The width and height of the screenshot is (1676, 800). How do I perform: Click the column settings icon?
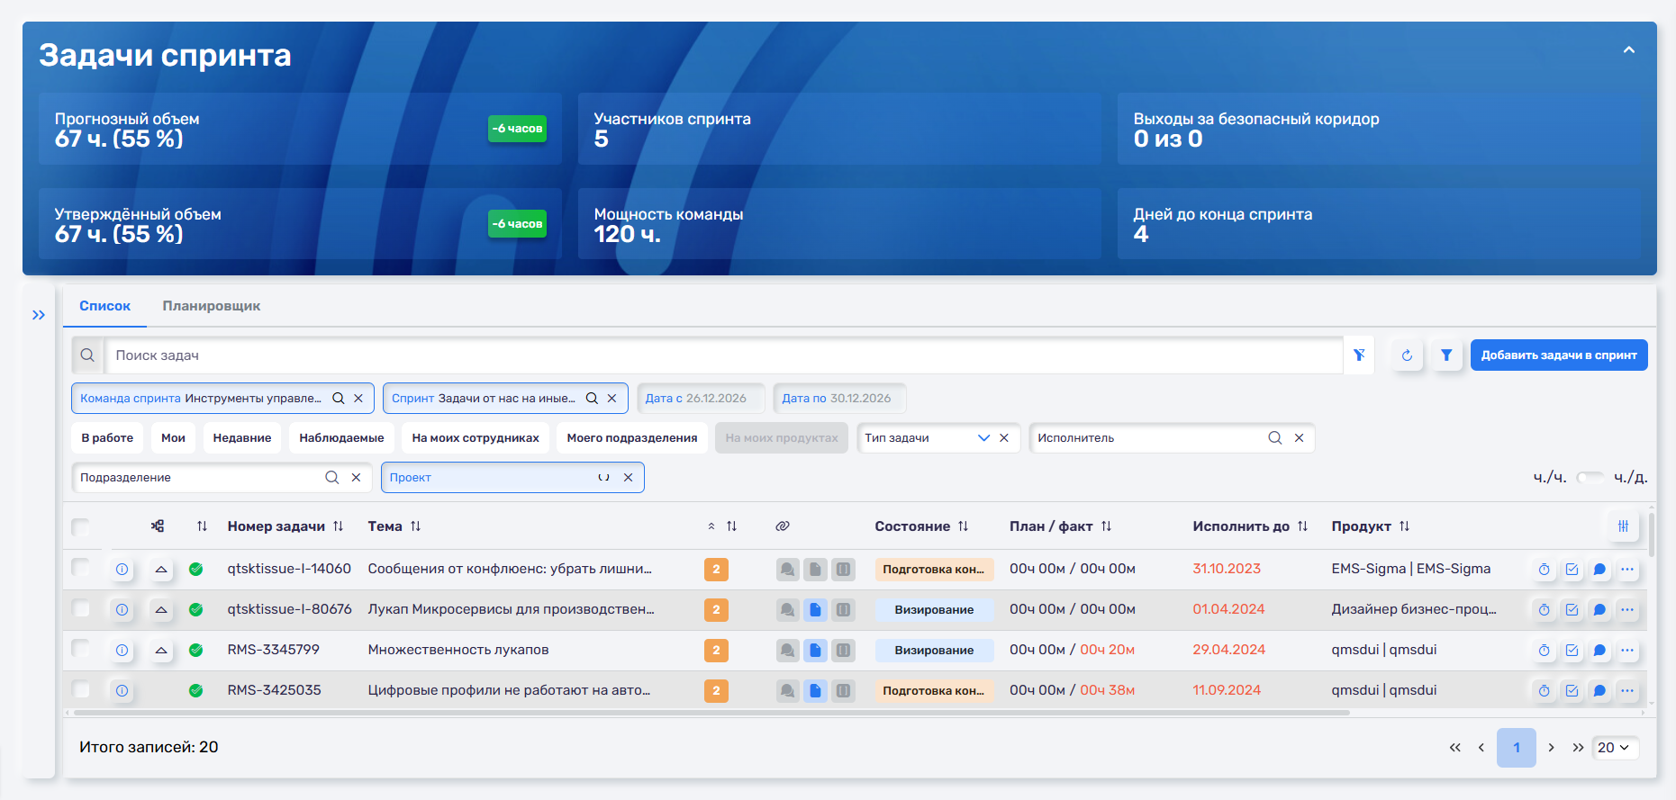[x=1623, y=526]
